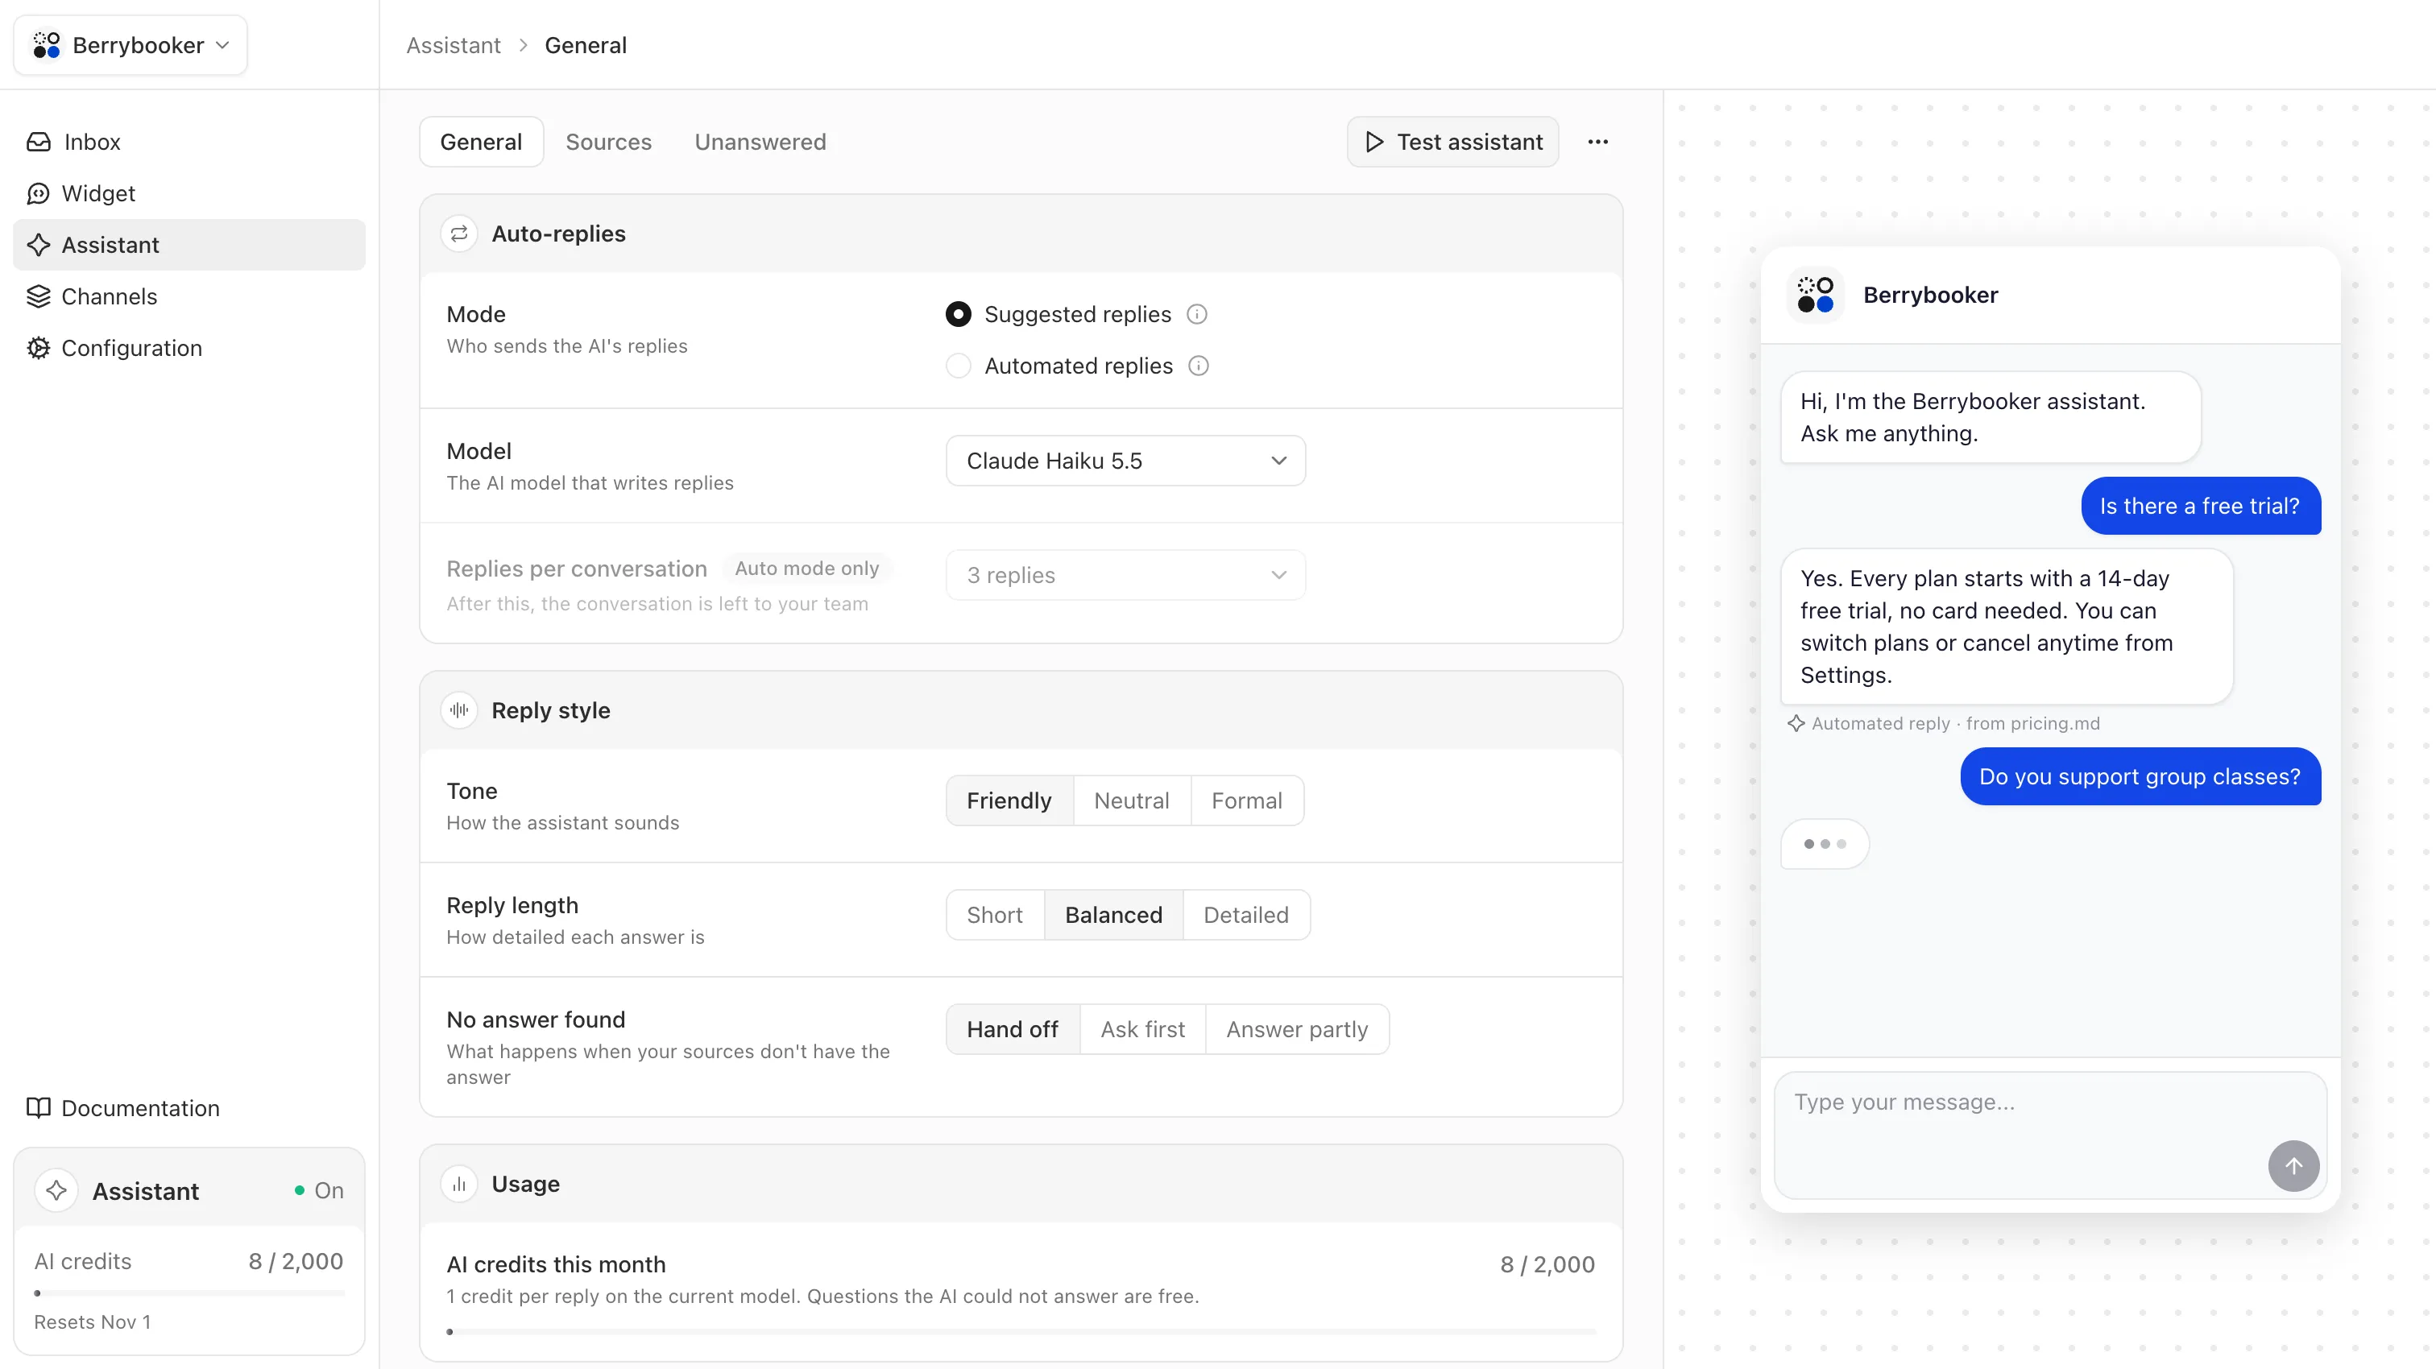Screen dimensions: 2436x1369
Task: Click the Usage bar chart icon
Action: (x=460, y=1184)
